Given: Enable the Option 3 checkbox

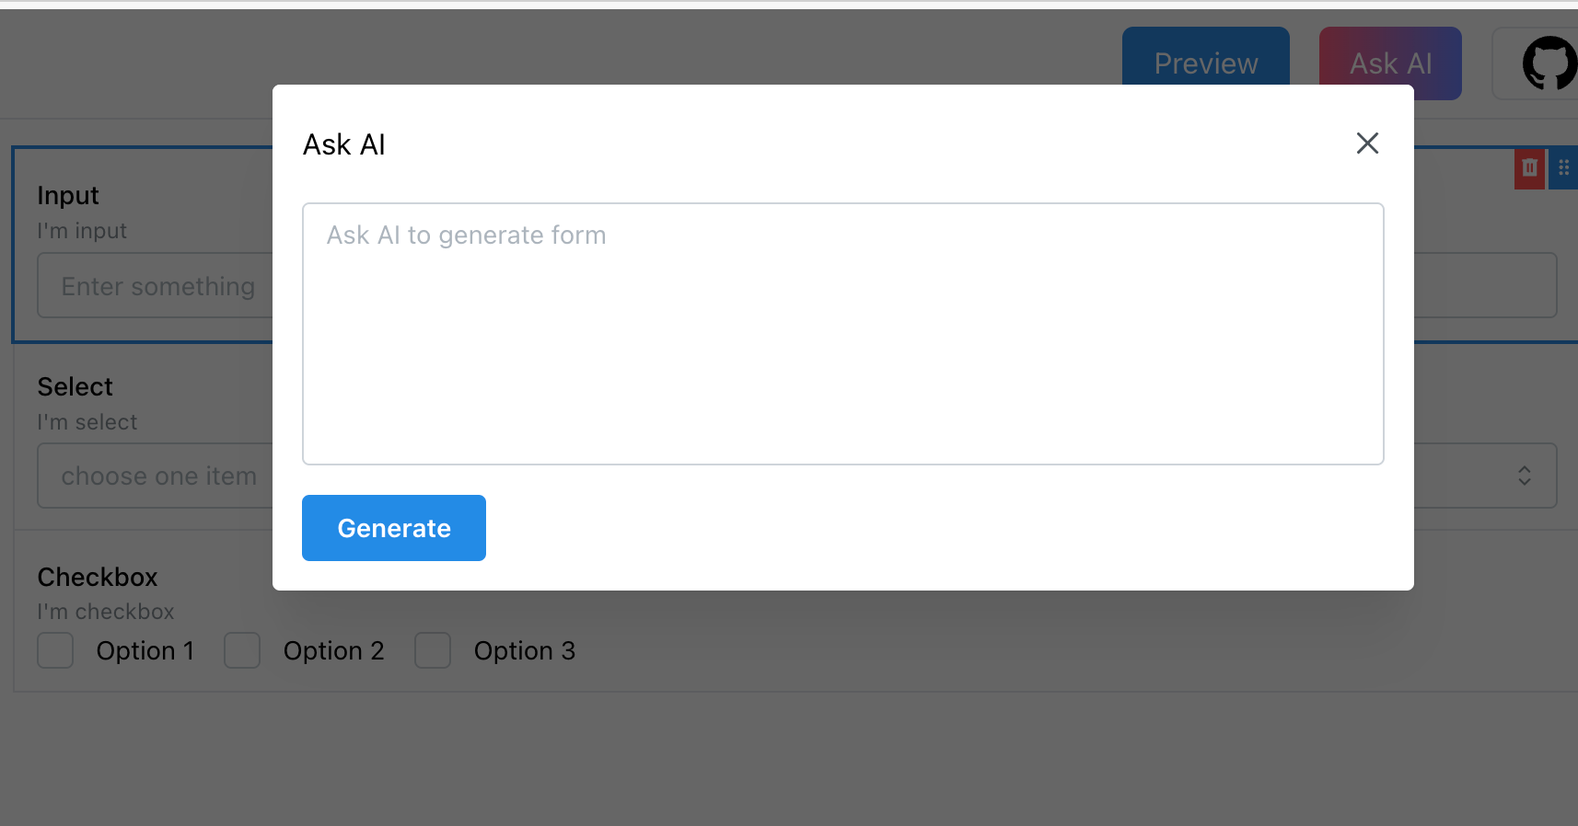Looking at the screenshot, I should pos(433,650).
